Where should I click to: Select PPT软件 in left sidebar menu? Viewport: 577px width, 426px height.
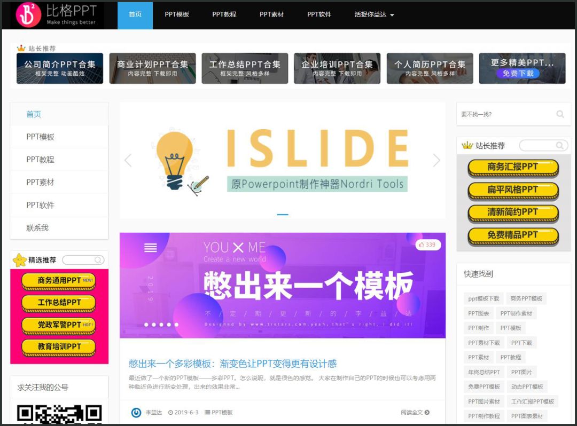pos(59,205)
